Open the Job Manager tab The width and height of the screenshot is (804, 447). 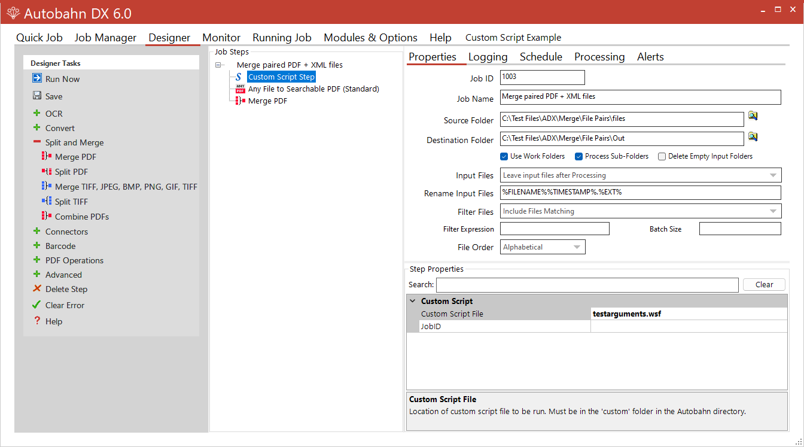[x=105, y=38]
